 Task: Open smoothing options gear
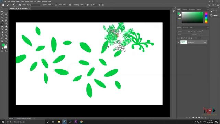tap(88, 5)
